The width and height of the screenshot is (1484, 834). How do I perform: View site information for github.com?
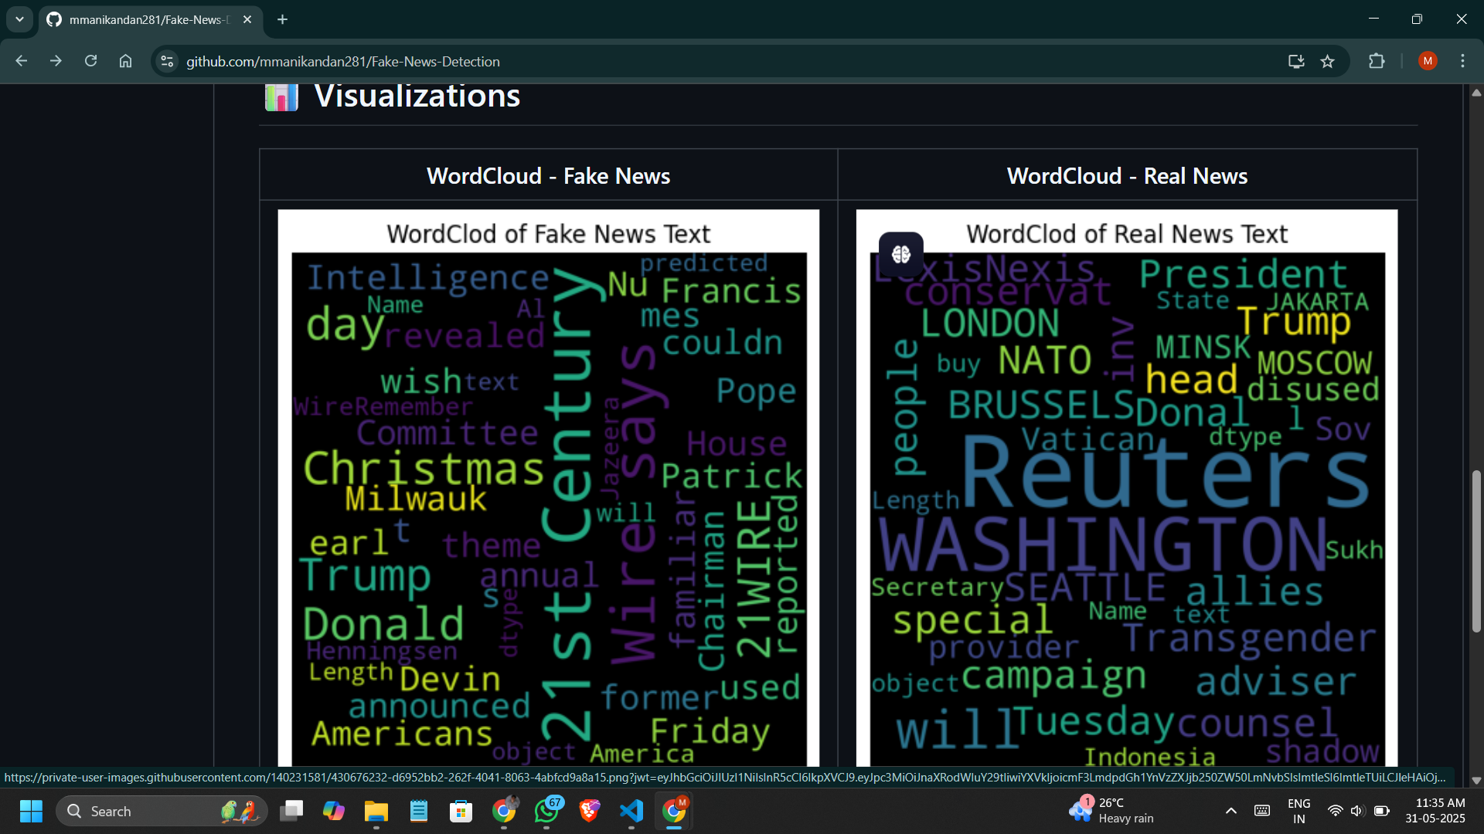click(167, 61)
